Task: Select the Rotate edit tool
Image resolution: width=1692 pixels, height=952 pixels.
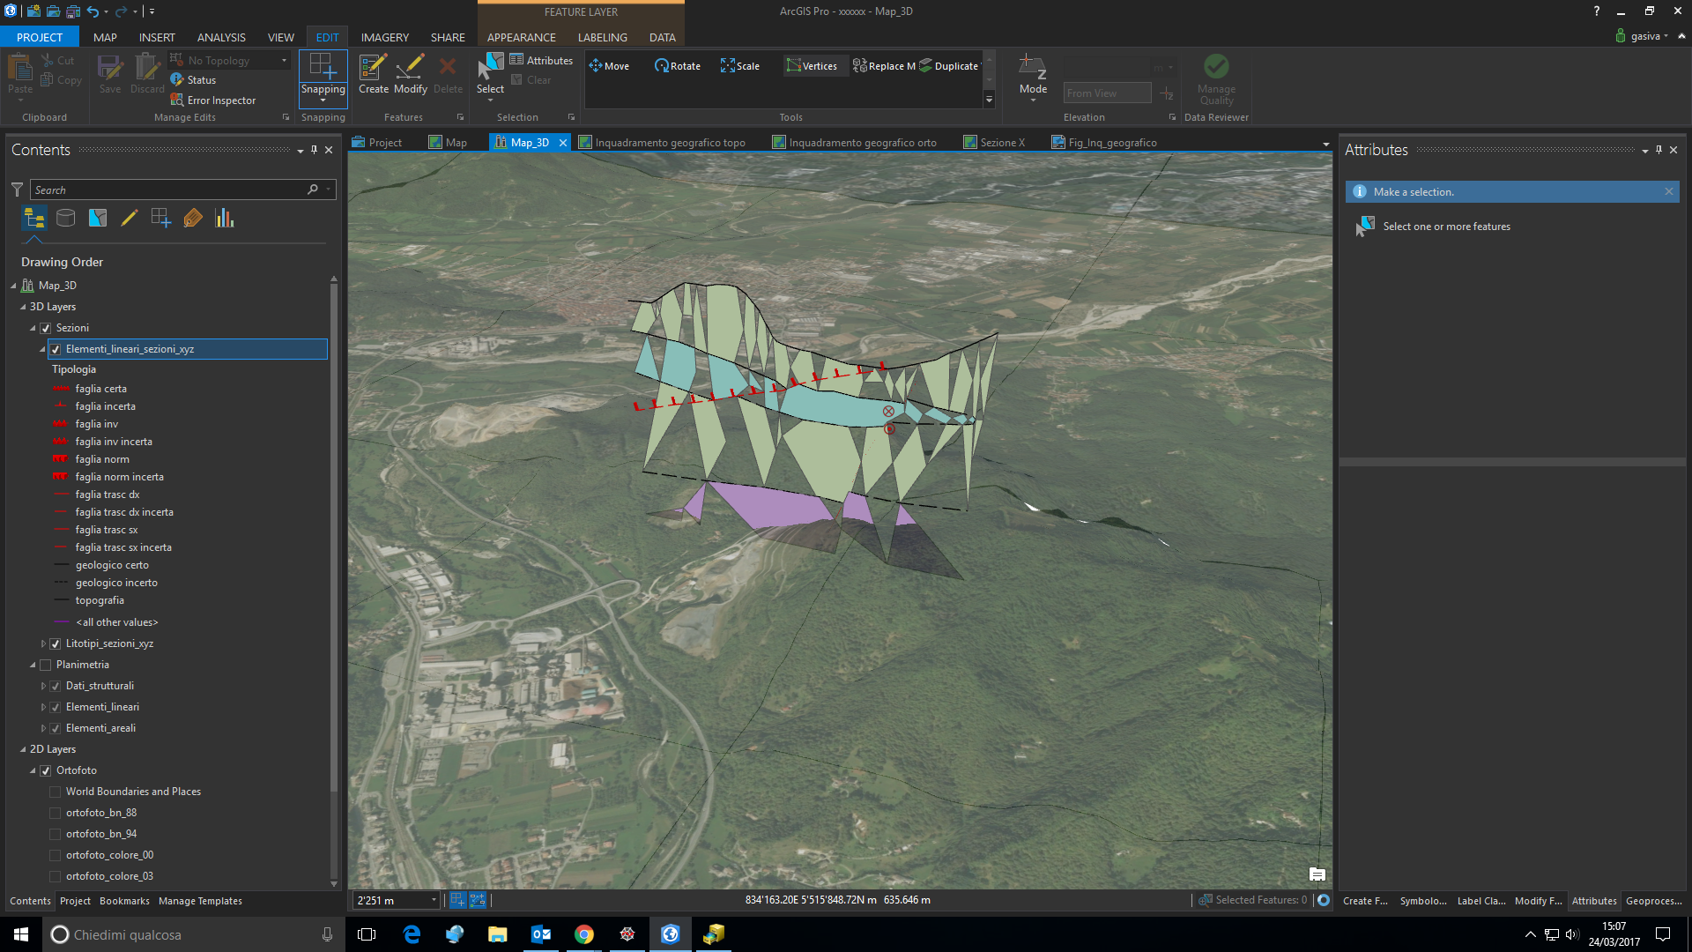Action: click(677, 66)
